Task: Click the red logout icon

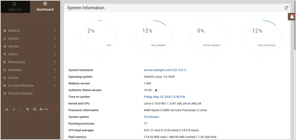Action: point(53,109)
